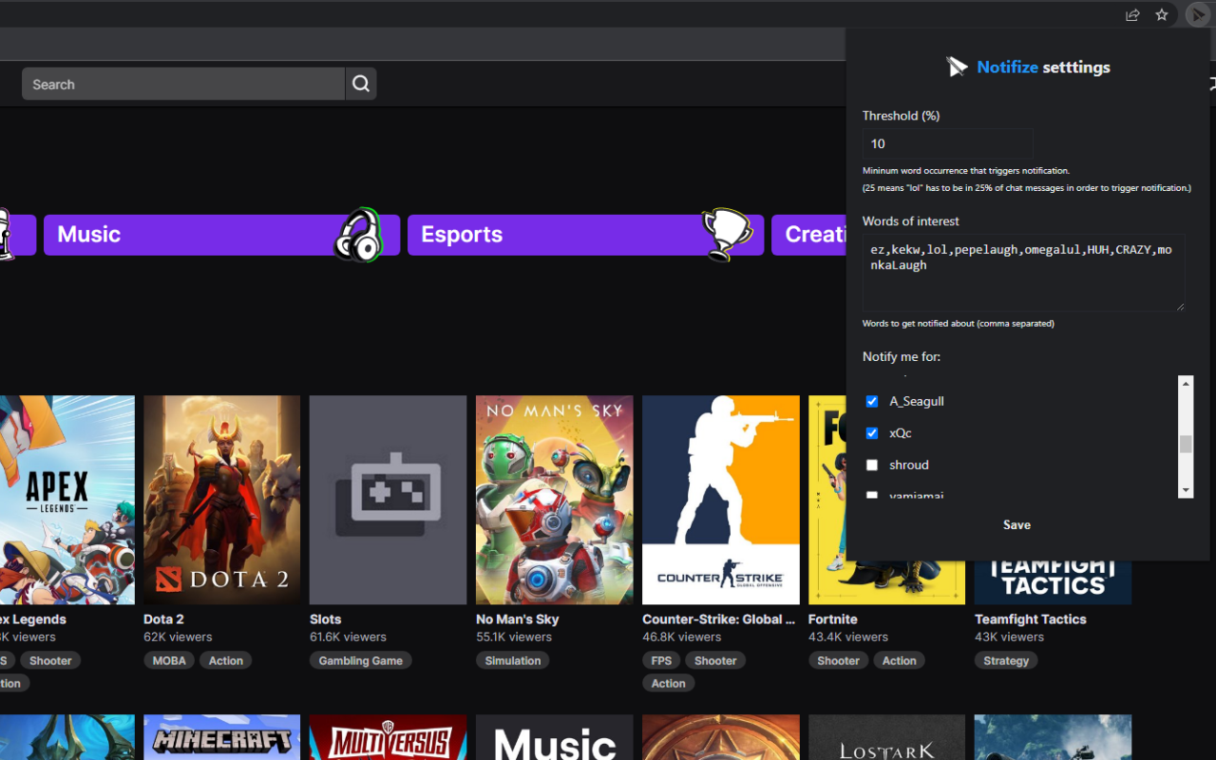
Task: Open the Dota 2 cover thumbnail
Action: click(221, 500)
